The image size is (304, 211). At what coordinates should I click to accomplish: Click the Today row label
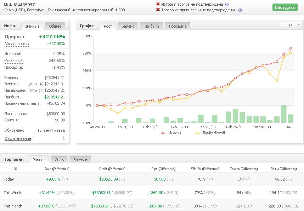[9, 179]
